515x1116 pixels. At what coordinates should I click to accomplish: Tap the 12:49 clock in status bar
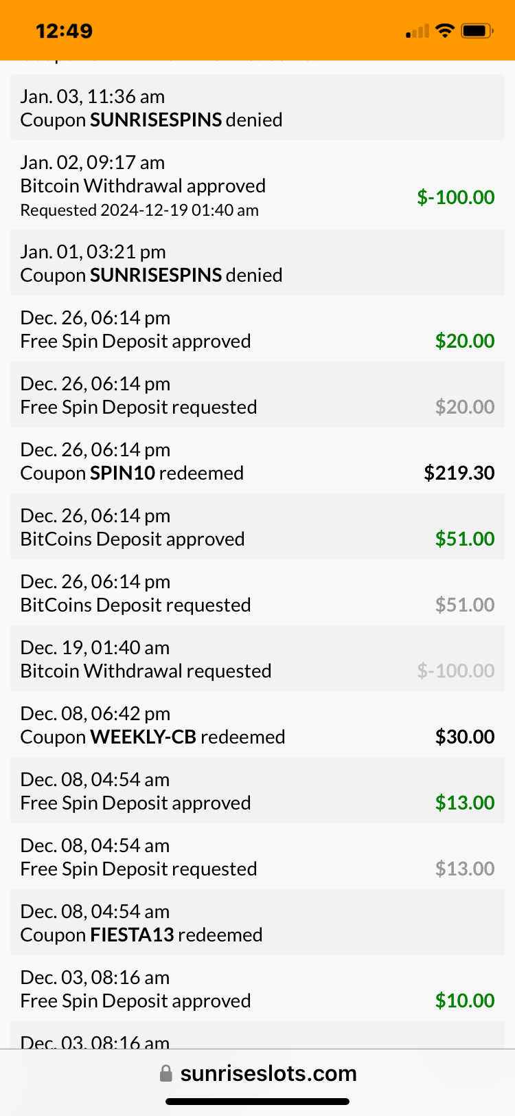[x=64, y=31]
